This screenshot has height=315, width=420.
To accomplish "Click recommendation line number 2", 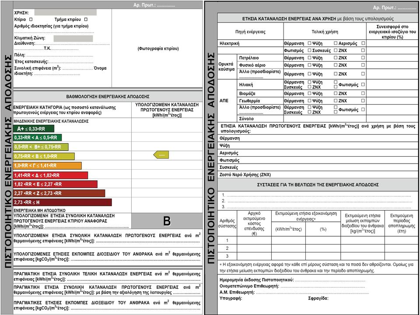I will pos(316,201).
